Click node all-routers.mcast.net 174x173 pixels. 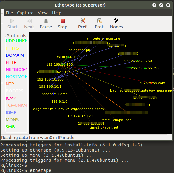point(104,38)
